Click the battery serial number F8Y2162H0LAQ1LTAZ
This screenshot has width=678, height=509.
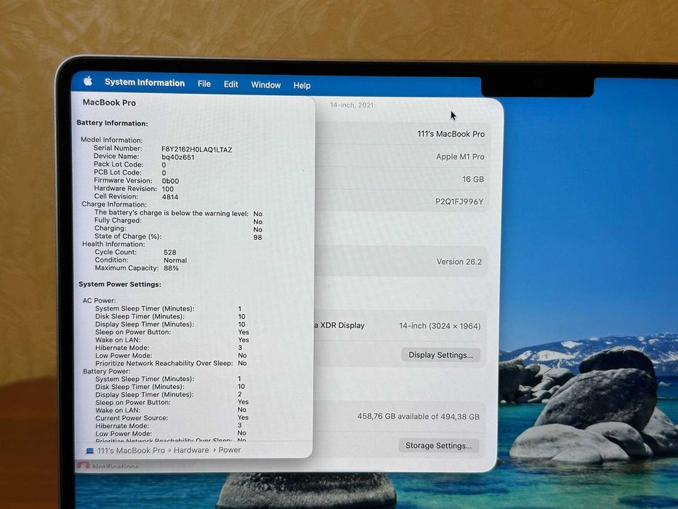pos(197,150)
